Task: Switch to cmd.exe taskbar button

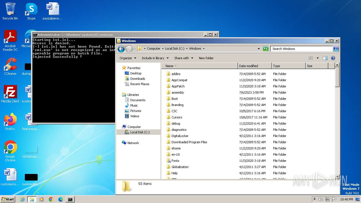Action: 70,199
